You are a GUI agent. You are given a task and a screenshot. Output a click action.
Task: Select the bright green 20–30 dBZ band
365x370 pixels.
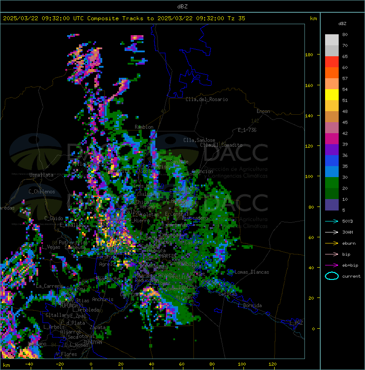tap(332, 183)
